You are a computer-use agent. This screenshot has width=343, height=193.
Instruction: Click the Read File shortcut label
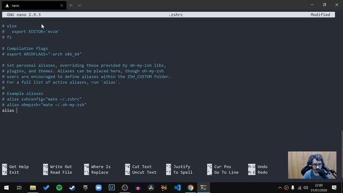(61, 172)
